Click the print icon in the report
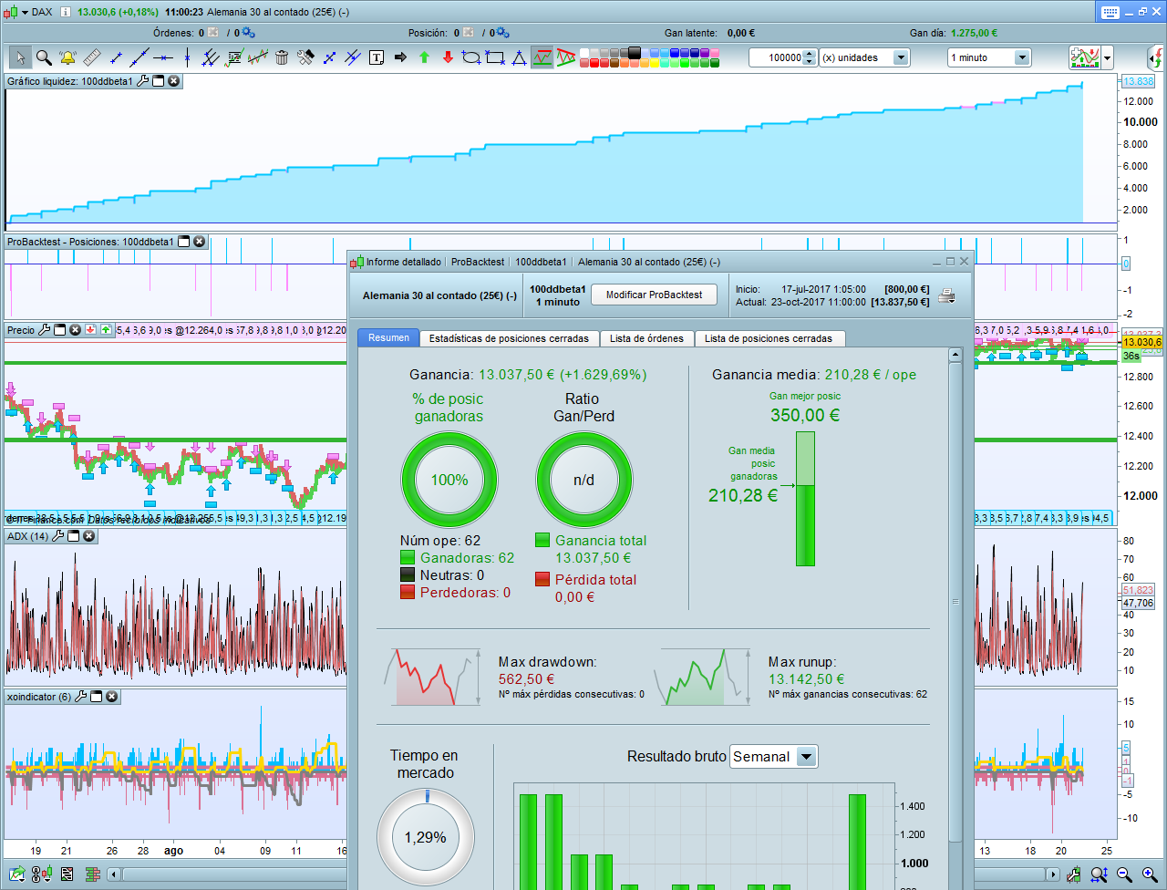The image size is (1167, 890). (947, 295)
